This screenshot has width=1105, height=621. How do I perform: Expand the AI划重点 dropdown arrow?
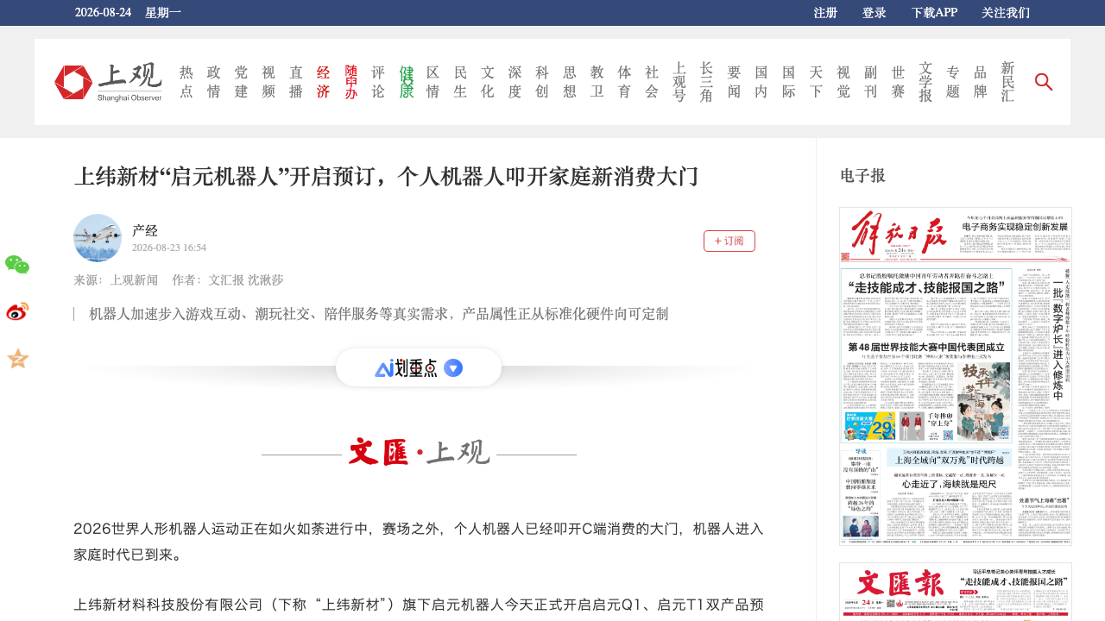coord(453,367)
